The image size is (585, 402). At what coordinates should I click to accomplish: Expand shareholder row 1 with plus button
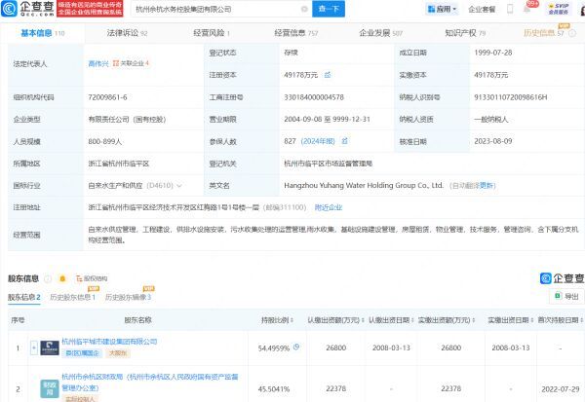[x=34, y=347]
